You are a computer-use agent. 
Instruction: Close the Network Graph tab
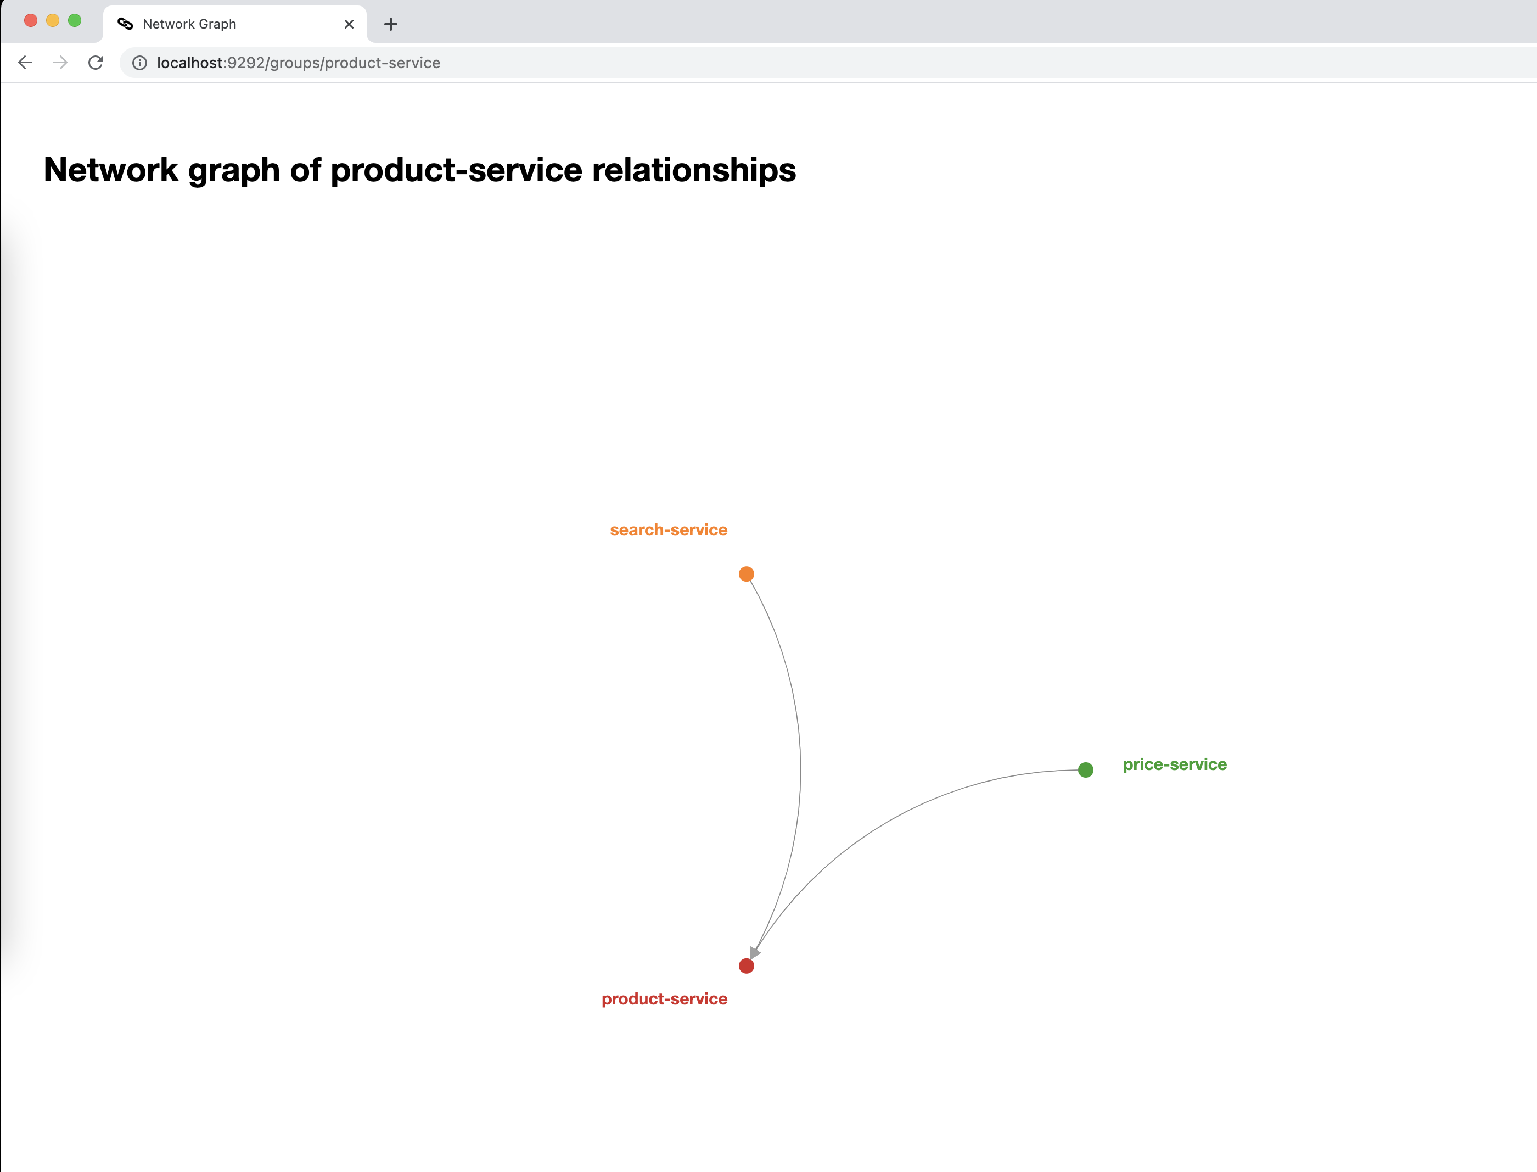click(349, 24)
